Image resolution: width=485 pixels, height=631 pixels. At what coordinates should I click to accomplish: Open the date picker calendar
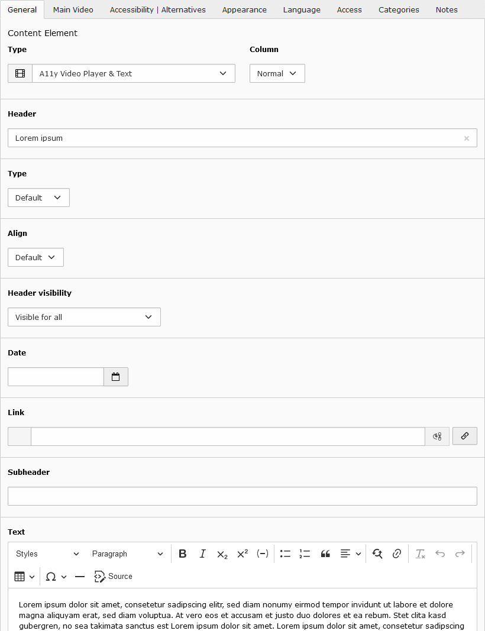[116, 377]
